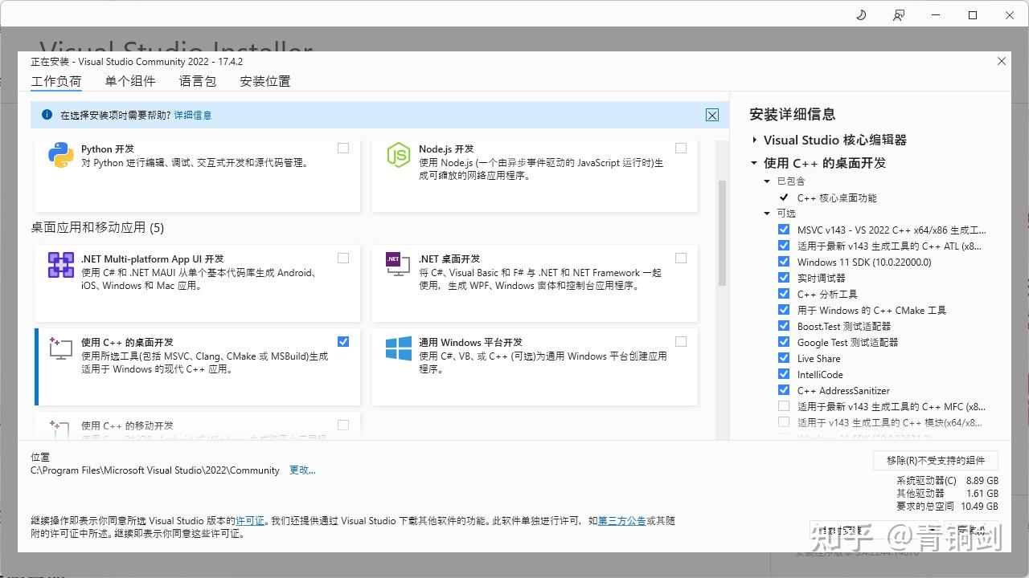Viewport: 1029px width, 578px height.
Task: Toggle dark theme moon icon in the title bar
Action: tap(861, 15)
